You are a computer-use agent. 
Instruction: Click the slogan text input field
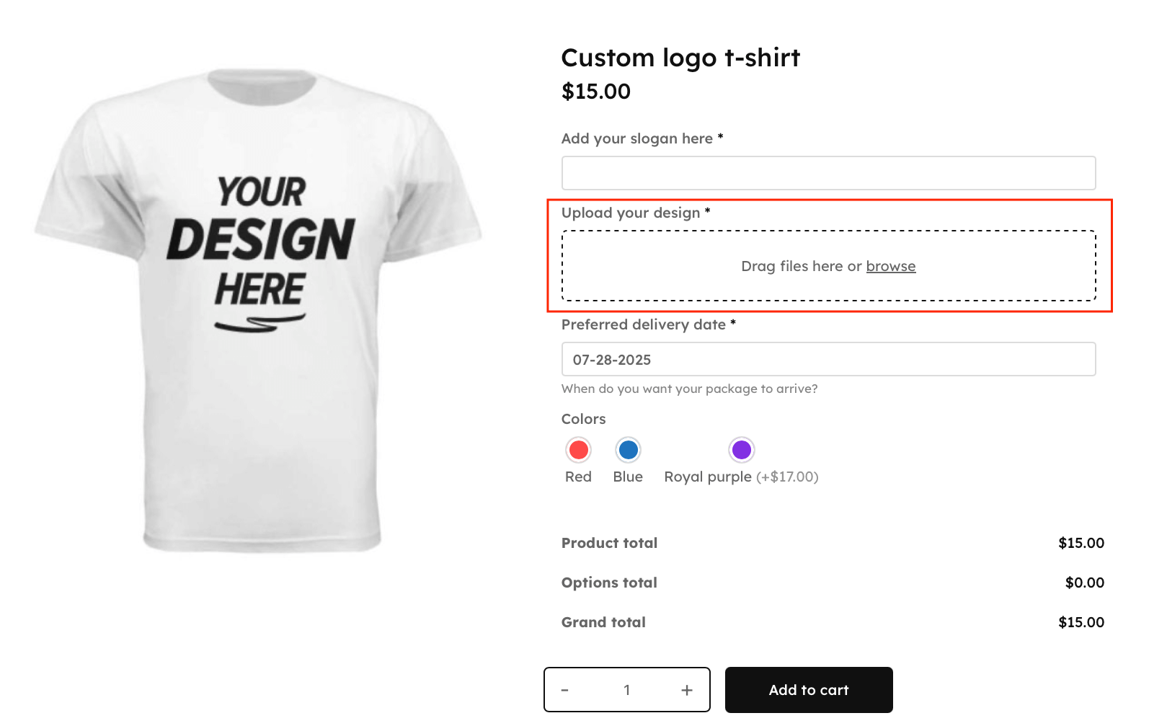click(x=828, y=173)
